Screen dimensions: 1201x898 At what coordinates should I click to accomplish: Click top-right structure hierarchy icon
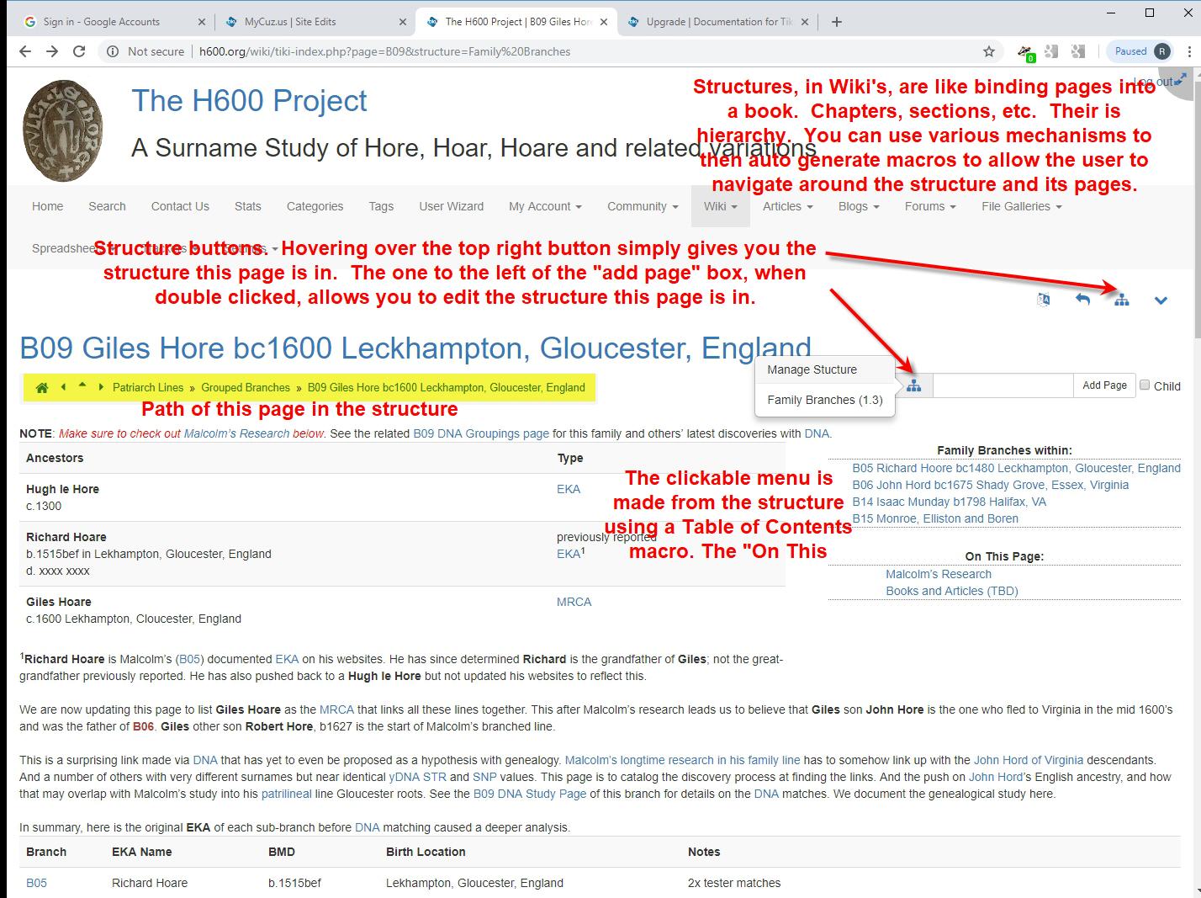click(1121, 300)
